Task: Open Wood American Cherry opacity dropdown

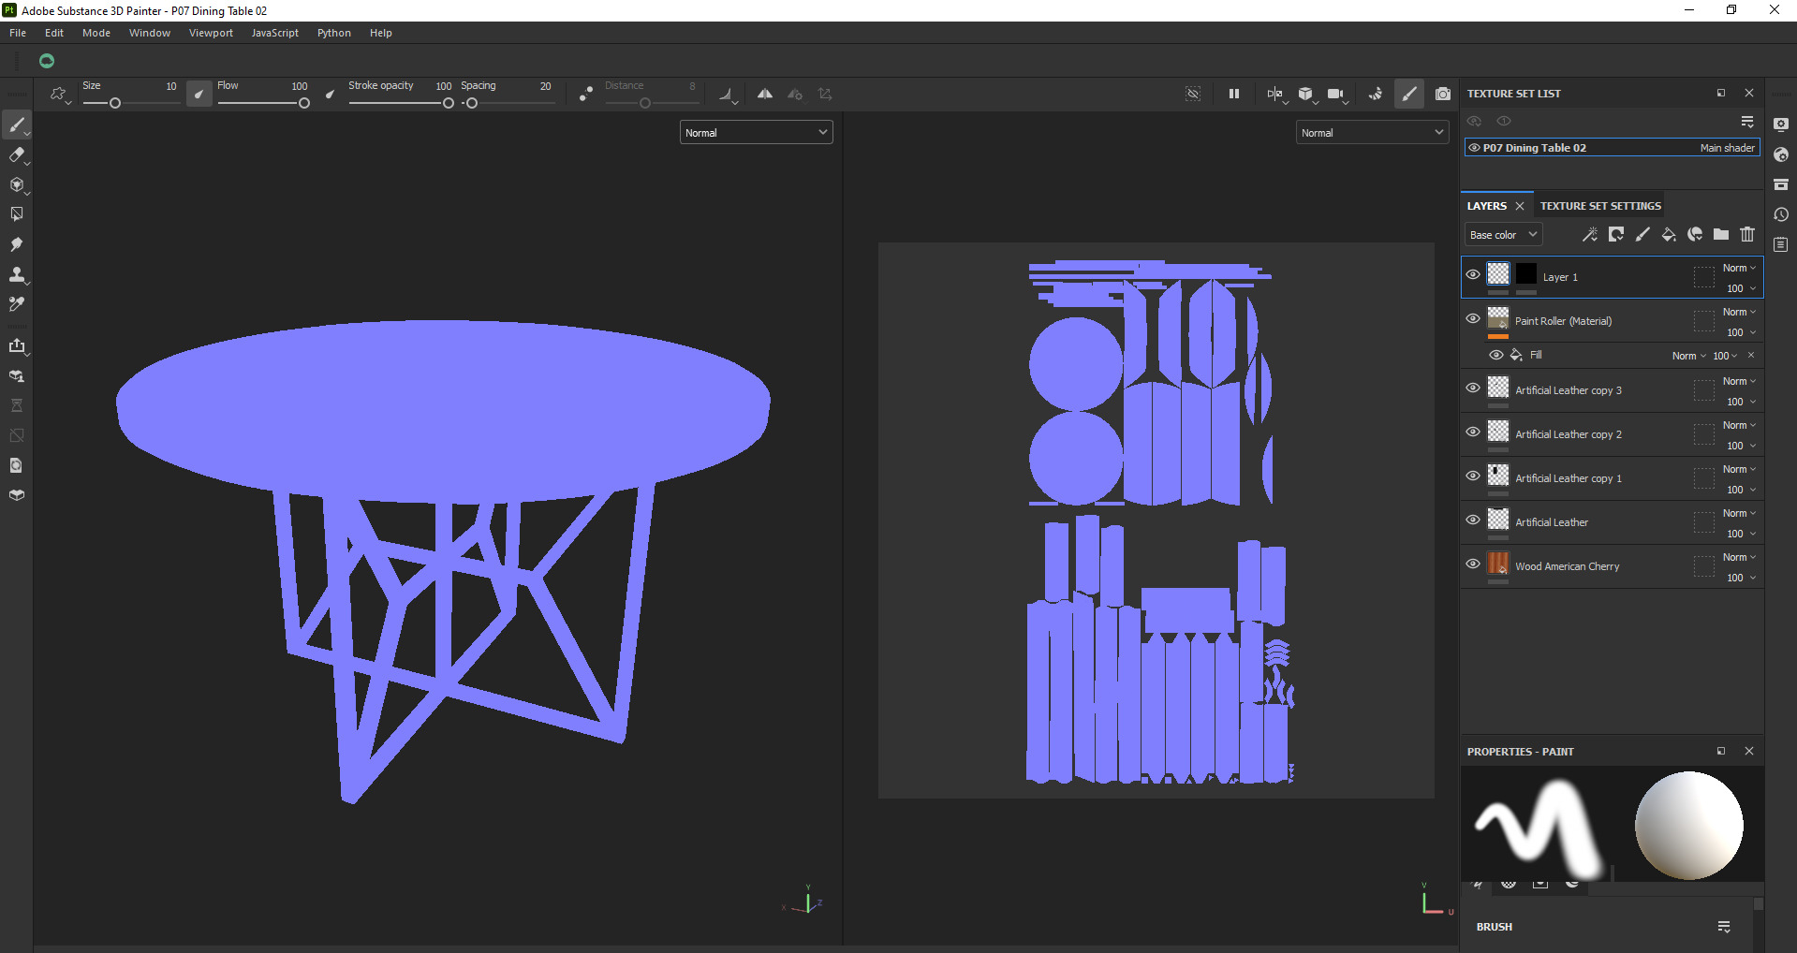Action: point(1741,578)
